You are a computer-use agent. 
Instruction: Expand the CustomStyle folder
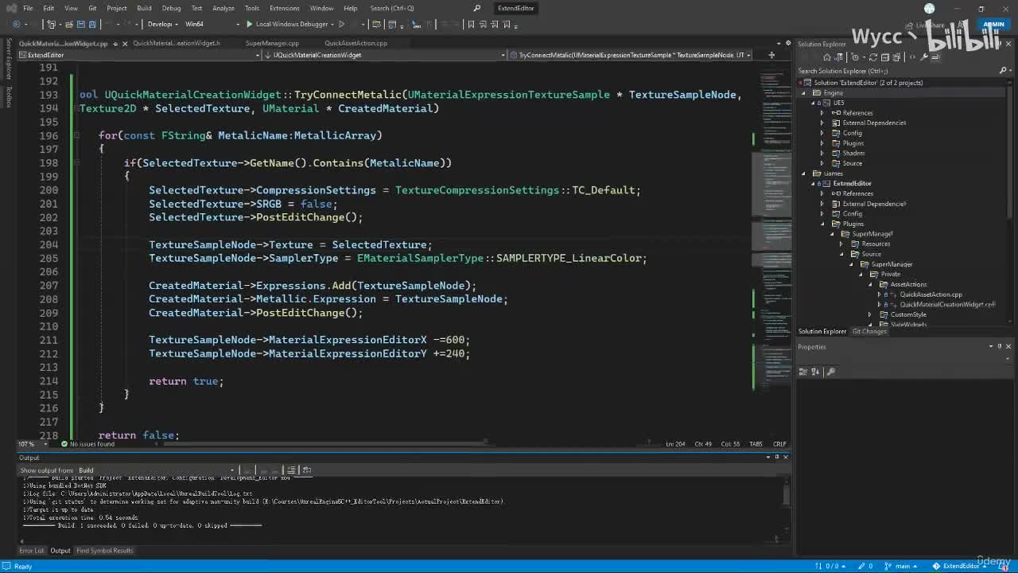tap(871, 314)
